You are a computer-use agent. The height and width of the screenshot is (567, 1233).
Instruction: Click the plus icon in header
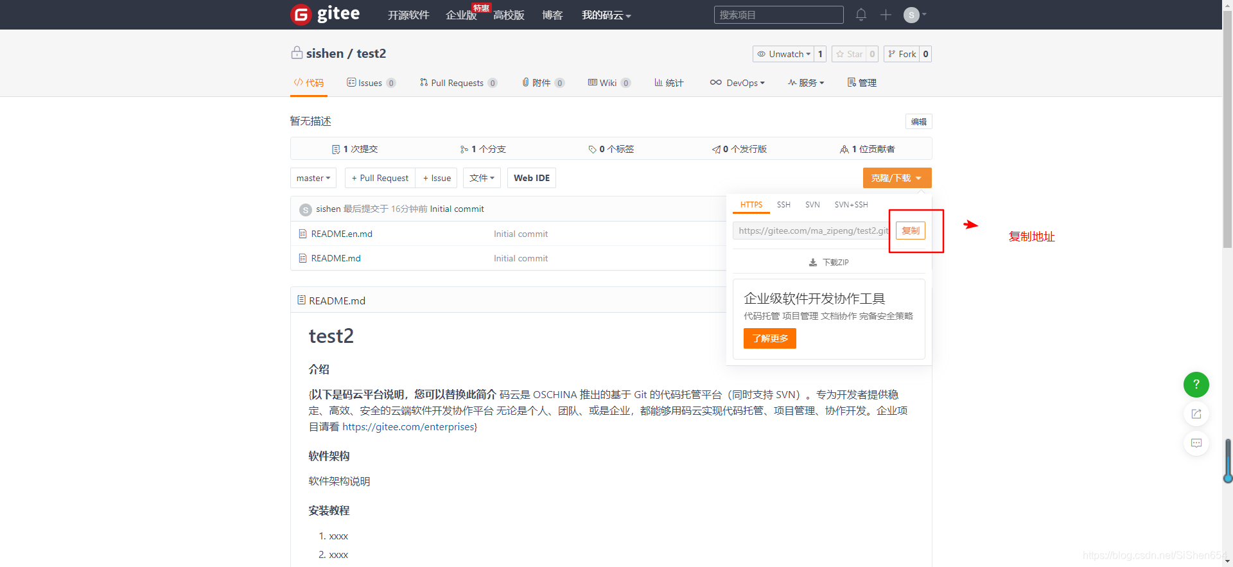[886, 14]
